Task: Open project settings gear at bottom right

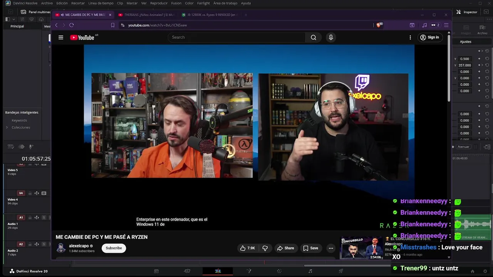Action: (x=484, y=271)
